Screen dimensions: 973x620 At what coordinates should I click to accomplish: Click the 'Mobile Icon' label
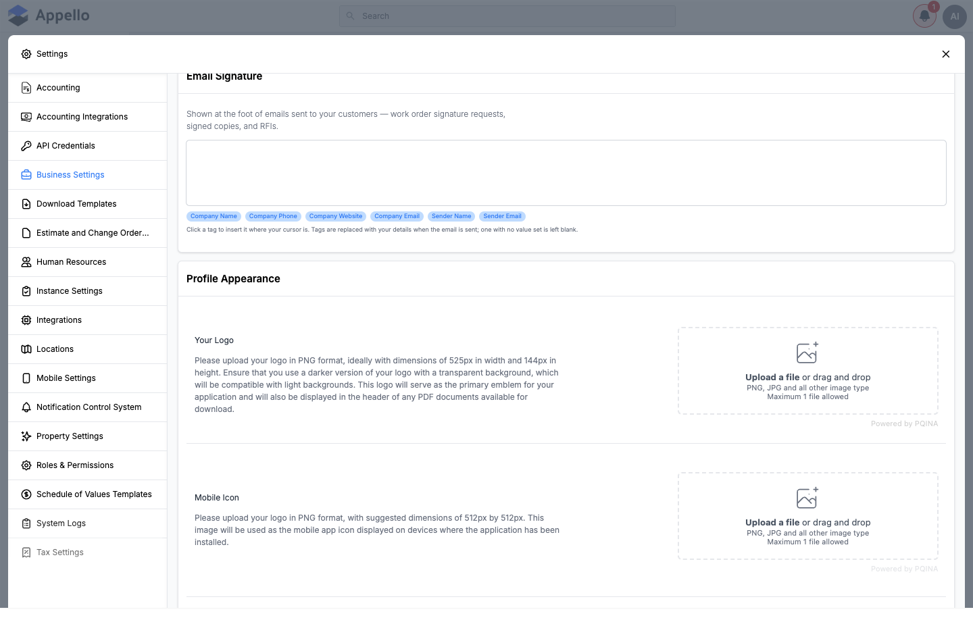click(x=217, y=498)
